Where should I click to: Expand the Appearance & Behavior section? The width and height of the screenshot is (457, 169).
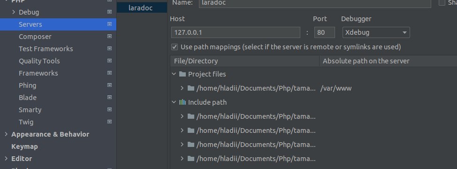pos(6,134)
